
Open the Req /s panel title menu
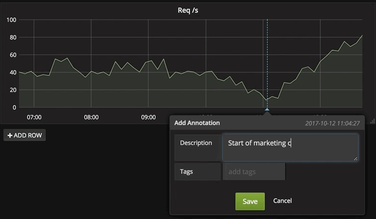tap(188, 10)
